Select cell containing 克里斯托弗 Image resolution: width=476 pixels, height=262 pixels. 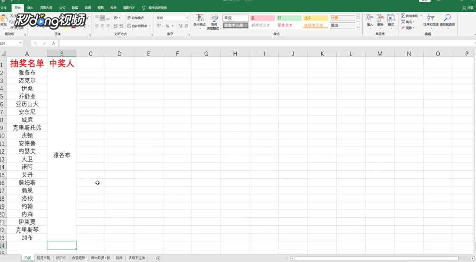tap(27, 128)
